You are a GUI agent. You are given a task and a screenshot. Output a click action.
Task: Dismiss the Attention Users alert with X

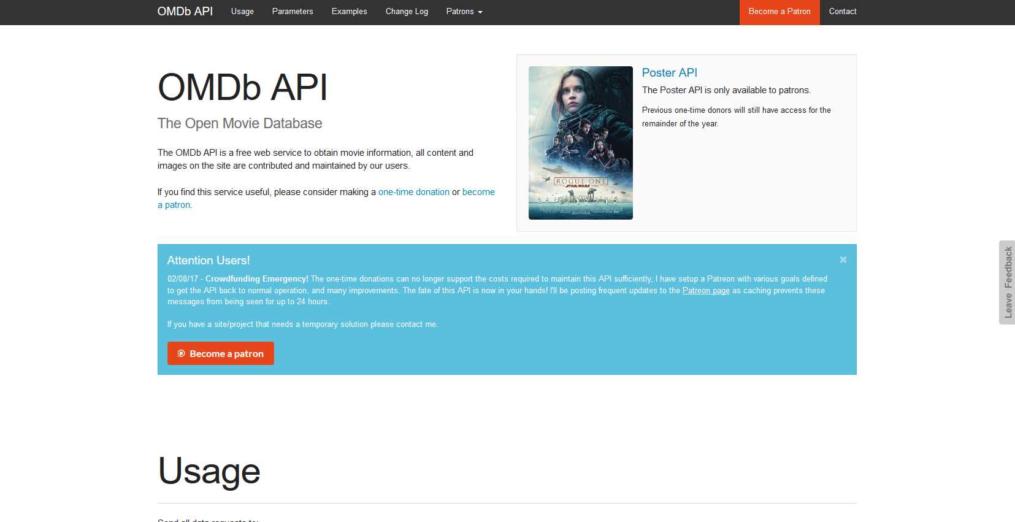[843, 259]
